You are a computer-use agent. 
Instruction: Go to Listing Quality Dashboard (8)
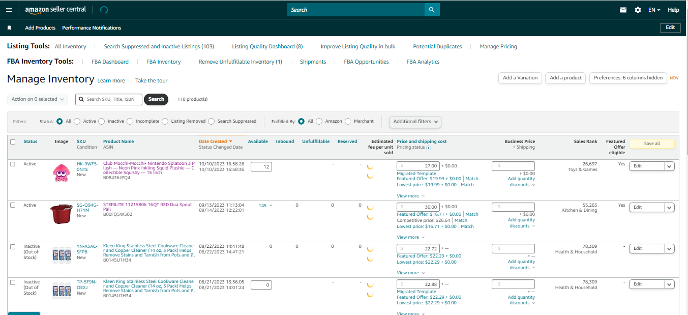pyautogui.click(x=267, y=46)
